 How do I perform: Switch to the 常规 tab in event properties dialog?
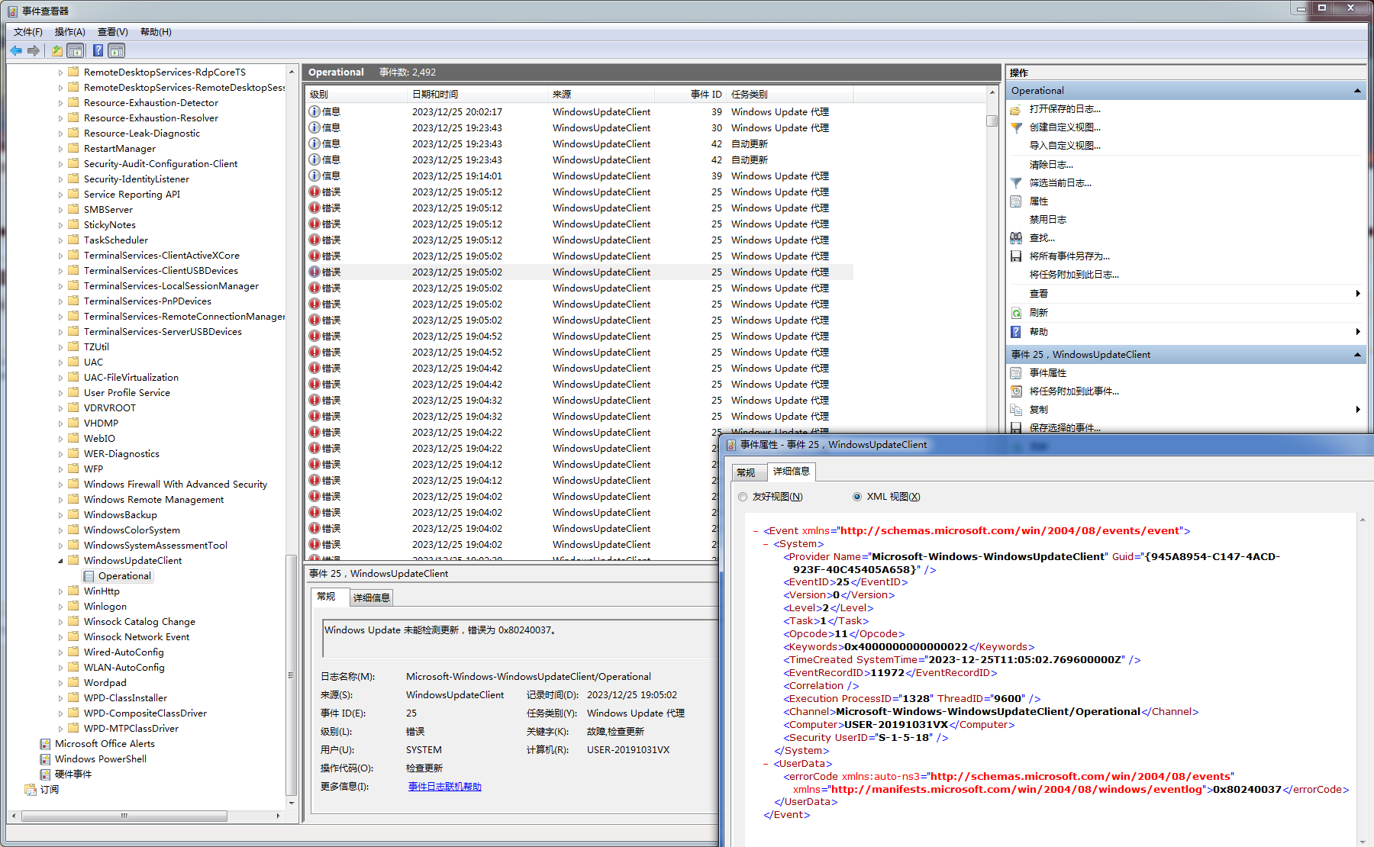(746, 472)
